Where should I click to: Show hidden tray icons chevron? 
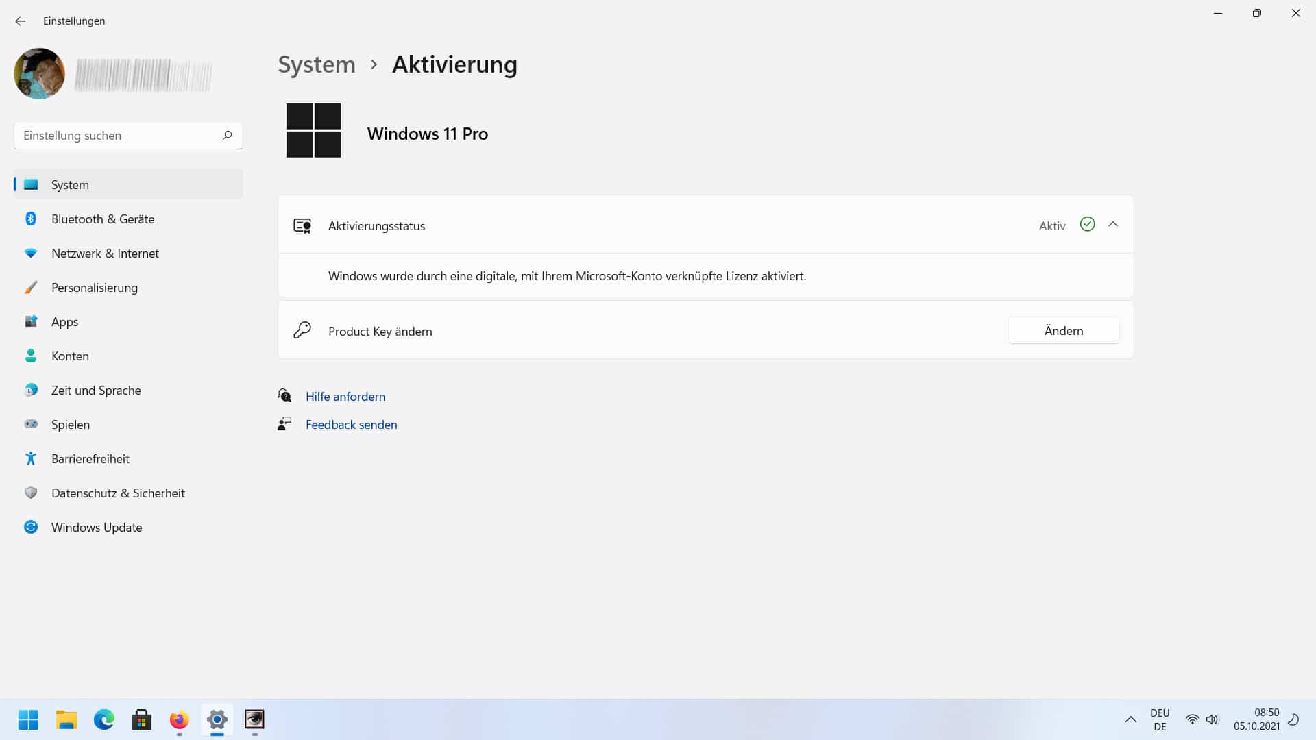tap(1131, 719)
